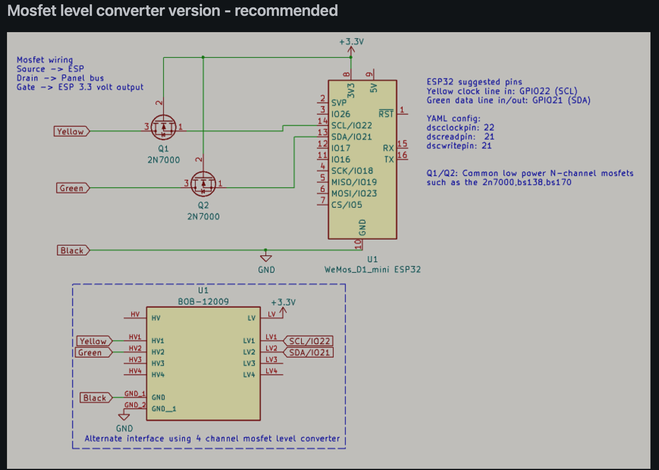Click the Alternate interface caption text
This screenshot has height=470, width=659.
[x=212, y=439]
